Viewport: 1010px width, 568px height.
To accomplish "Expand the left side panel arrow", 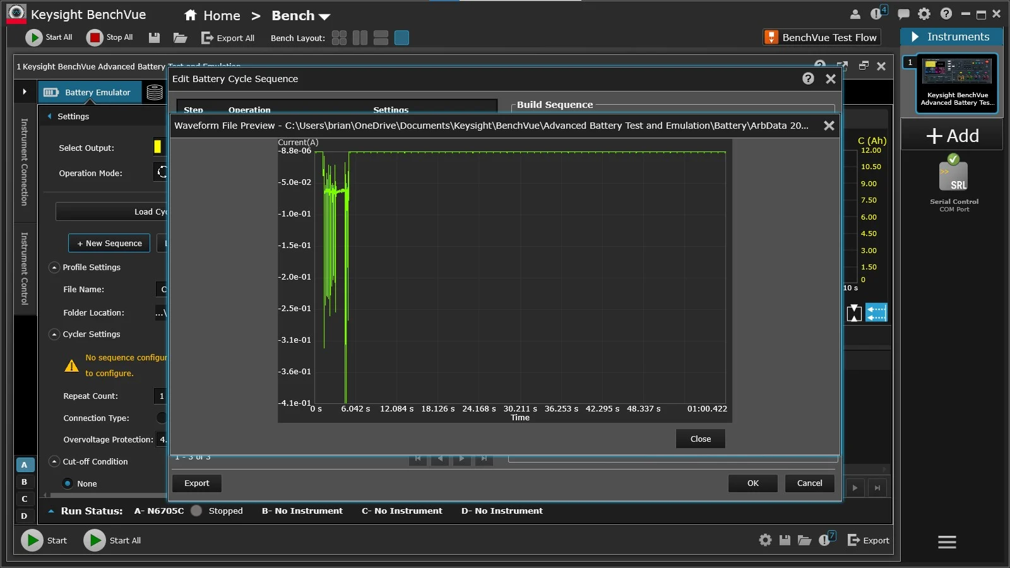I will pyautogui.click(x=25, y=92).
